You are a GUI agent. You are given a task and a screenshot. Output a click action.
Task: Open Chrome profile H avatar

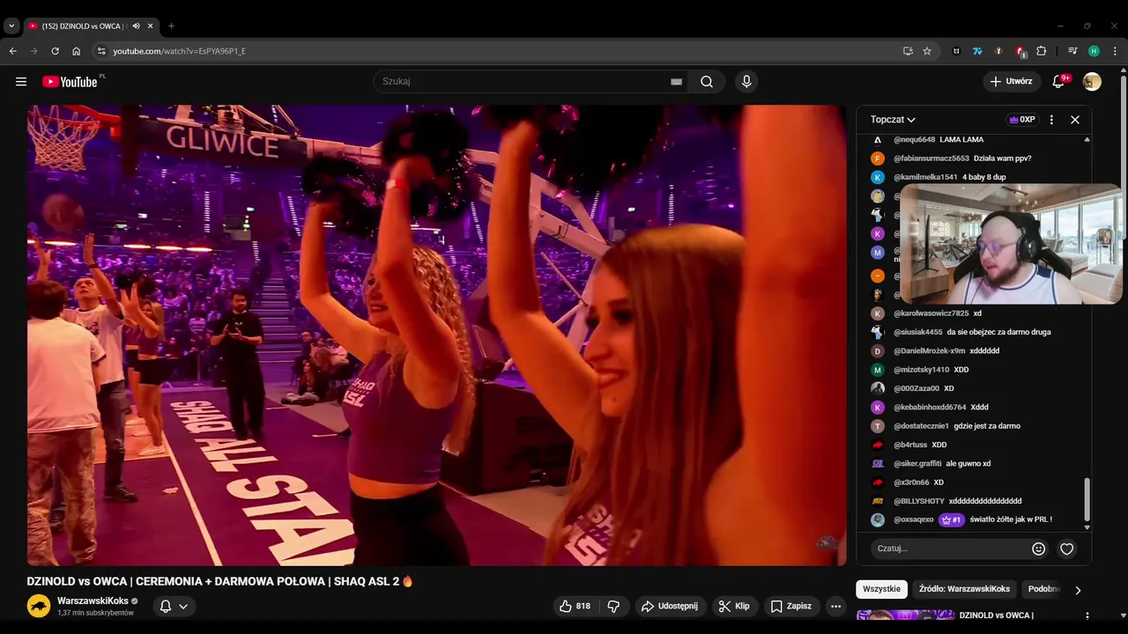click(x=1094, y=51)
